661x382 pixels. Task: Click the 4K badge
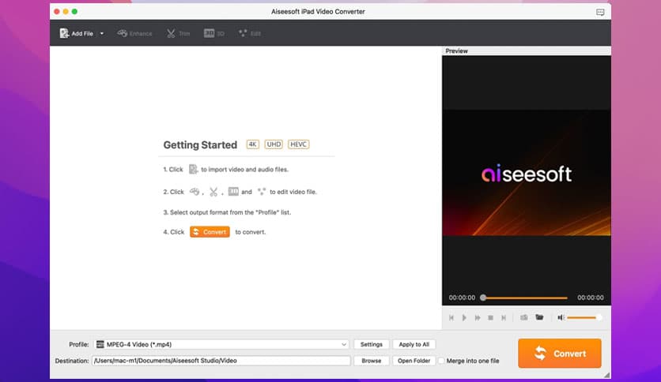coord(252,144)
